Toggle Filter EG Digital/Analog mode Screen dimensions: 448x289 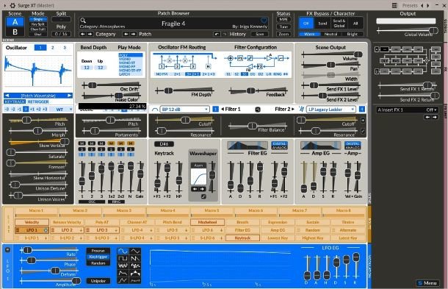click(x=279, y=146)
